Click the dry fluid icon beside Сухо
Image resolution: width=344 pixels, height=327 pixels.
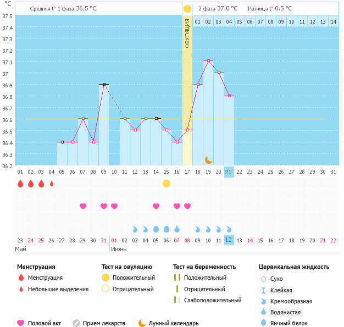[x=264, y=279]
